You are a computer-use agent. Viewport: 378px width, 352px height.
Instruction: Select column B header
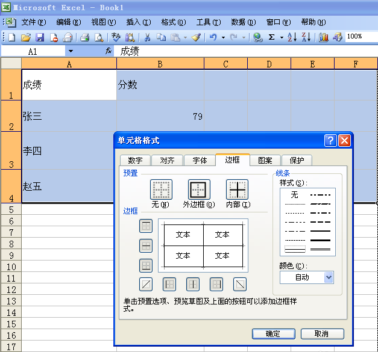160,64
